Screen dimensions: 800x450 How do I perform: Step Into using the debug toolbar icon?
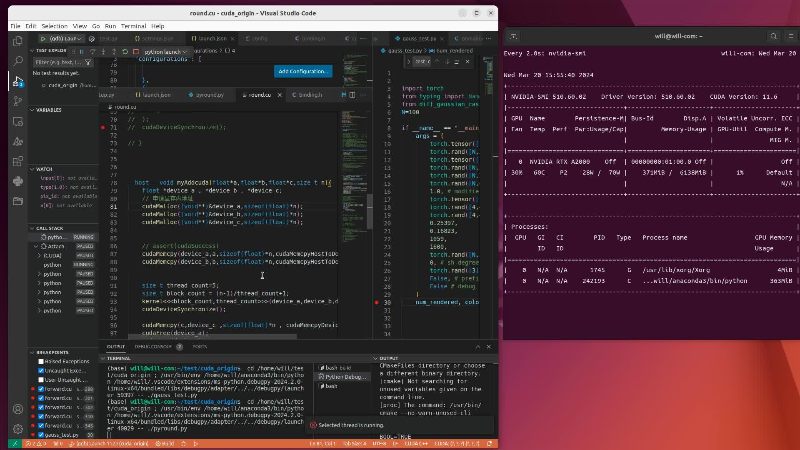[x=102, y=52]
